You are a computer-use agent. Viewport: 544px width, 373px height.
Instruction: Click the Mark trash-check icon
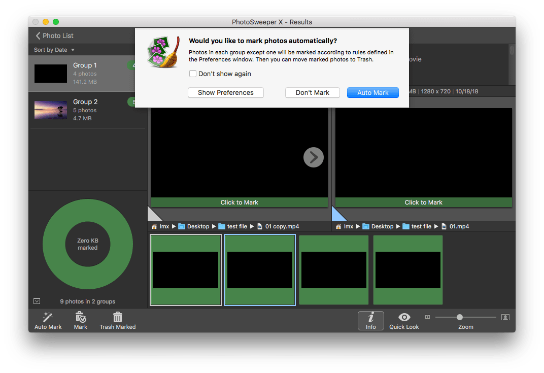pos(81,317)
